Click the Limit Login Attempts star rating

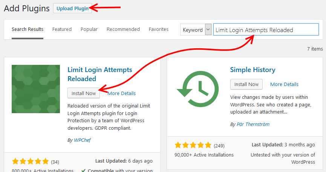coord(31,161)
